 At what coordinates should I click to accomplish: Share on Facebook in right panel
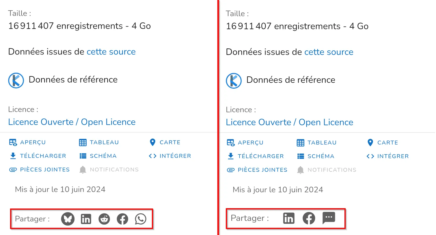[x=309, y=218]
